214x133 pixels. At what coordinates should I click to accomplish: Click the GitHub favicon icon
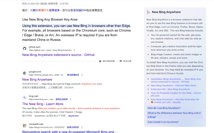pyautogui.click(x=25, y=49)
